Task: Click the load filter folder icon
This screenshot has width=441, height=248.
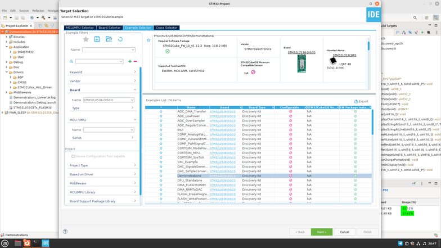Action: [109, 39]
